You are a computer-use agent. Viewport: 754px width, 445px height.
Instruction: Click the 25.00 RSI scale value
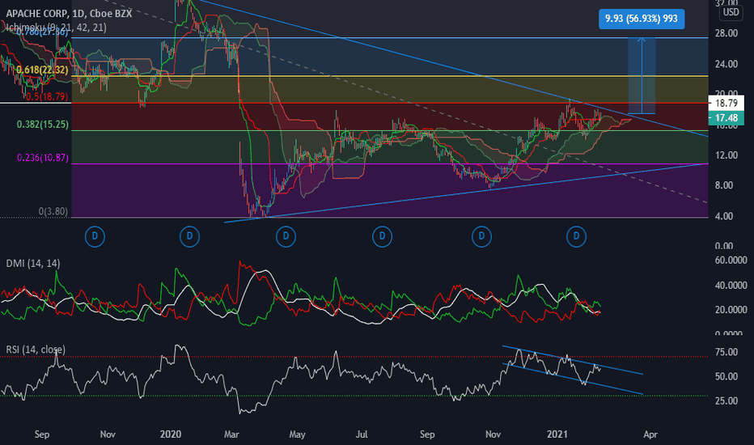(726, 400)
